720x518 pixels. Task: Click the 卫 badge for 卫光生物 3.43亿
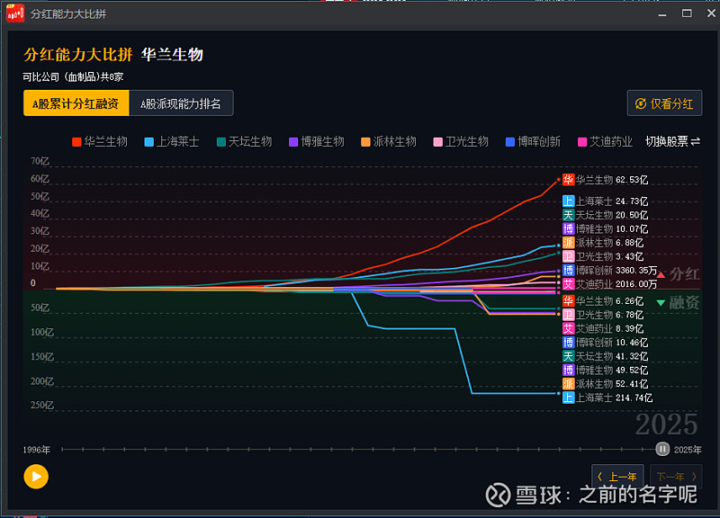click(569, 256)
